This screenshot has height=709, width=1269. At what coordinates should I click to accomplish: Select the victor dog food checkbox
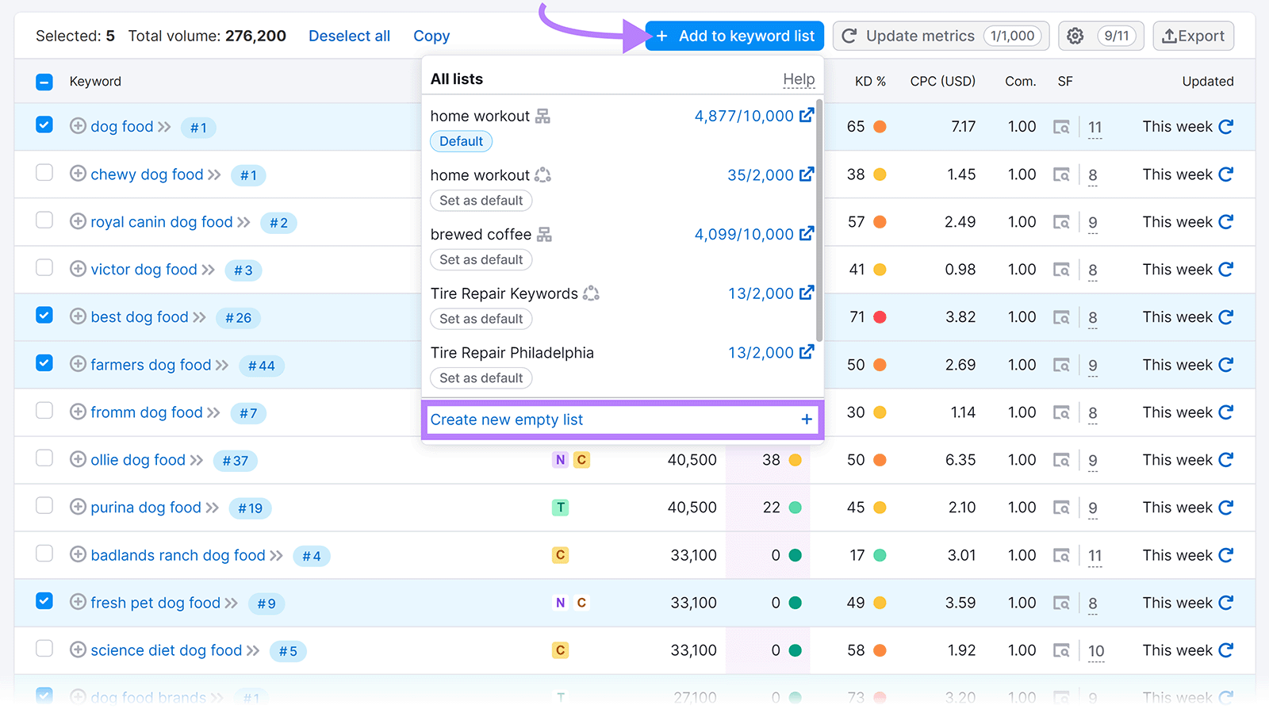point(44,268)
